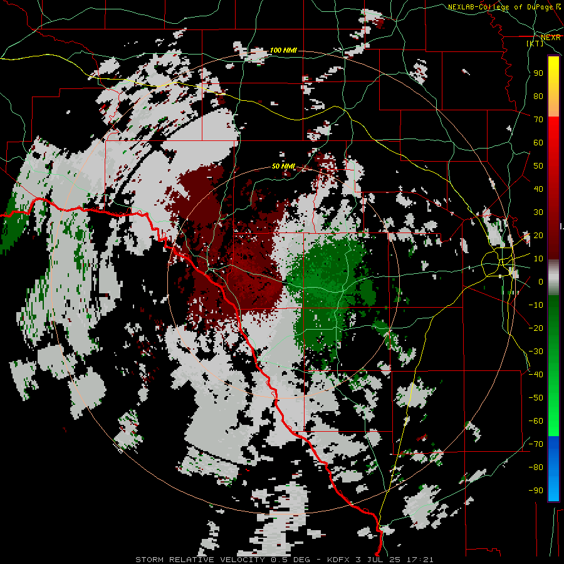Click the 10 value on velocity scale

[538, 259]
